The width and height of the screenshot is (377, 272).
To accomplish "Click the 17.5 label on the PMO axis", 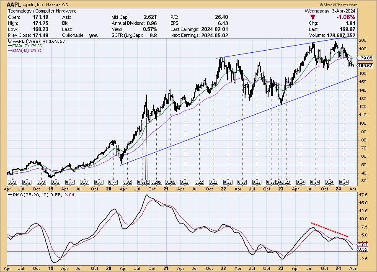I will point(363,195).
